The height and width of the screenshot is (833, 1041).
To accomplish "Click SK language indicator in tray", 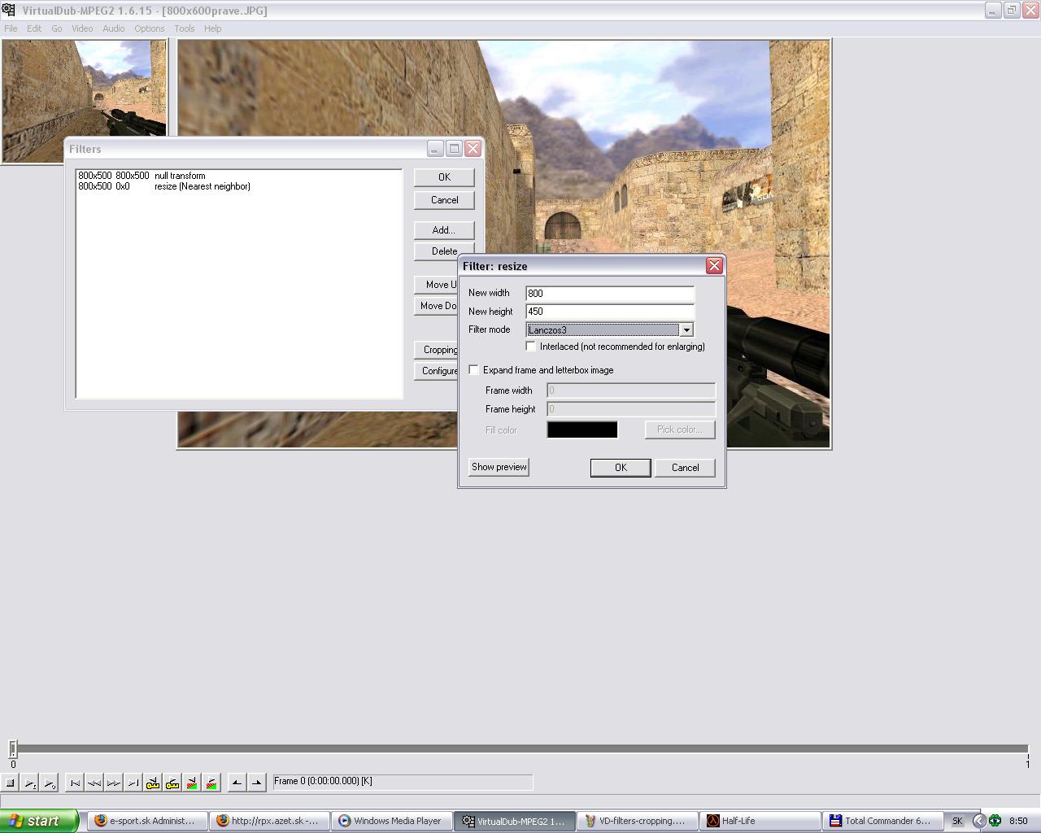I will (x=957, y=821).
